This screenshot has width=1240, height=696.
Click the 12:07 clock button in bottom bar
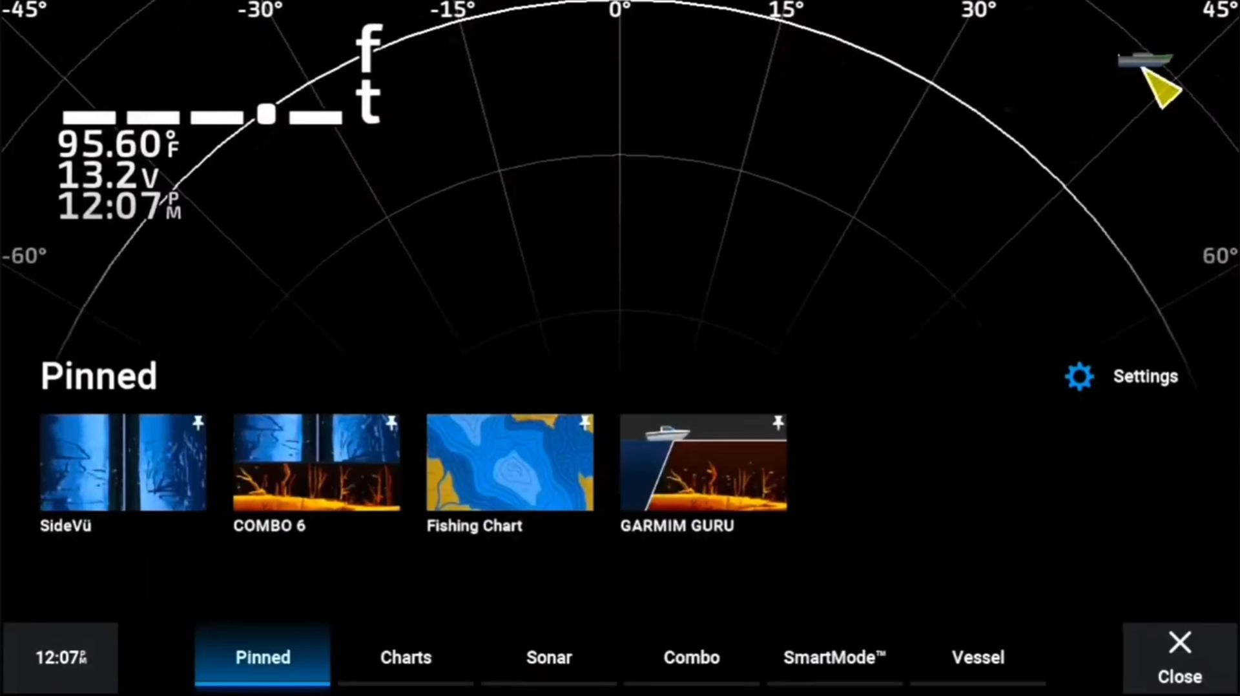tap(61, 658)
